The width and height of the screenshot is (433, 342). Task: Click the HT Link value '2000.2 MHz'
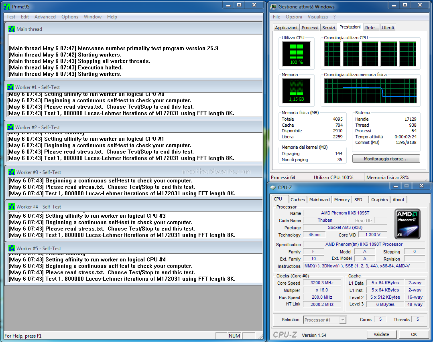coord(322,304)
